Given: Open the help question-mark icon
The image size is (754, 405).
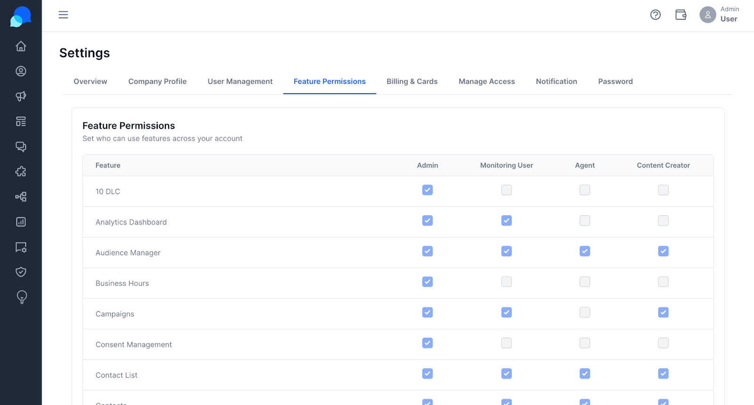Looking at the screenshot, I should pyautogui.click(x=656, y=15).
